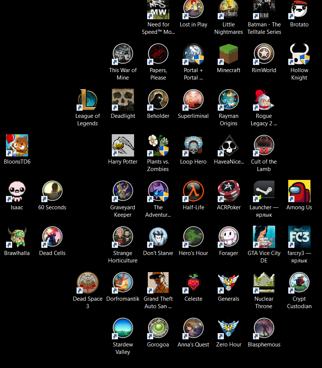The width and height of the screenshot is (322, 368).
Task: Select the ACRPoker chip icon
Action: tap(229, 191)
